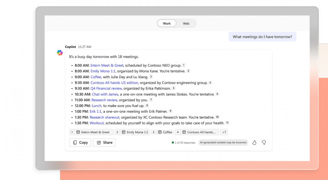Click citation marker 3 after Lu Xiang
The width and height of the screenshot is (328, 180).
click(x=151, y=77)
